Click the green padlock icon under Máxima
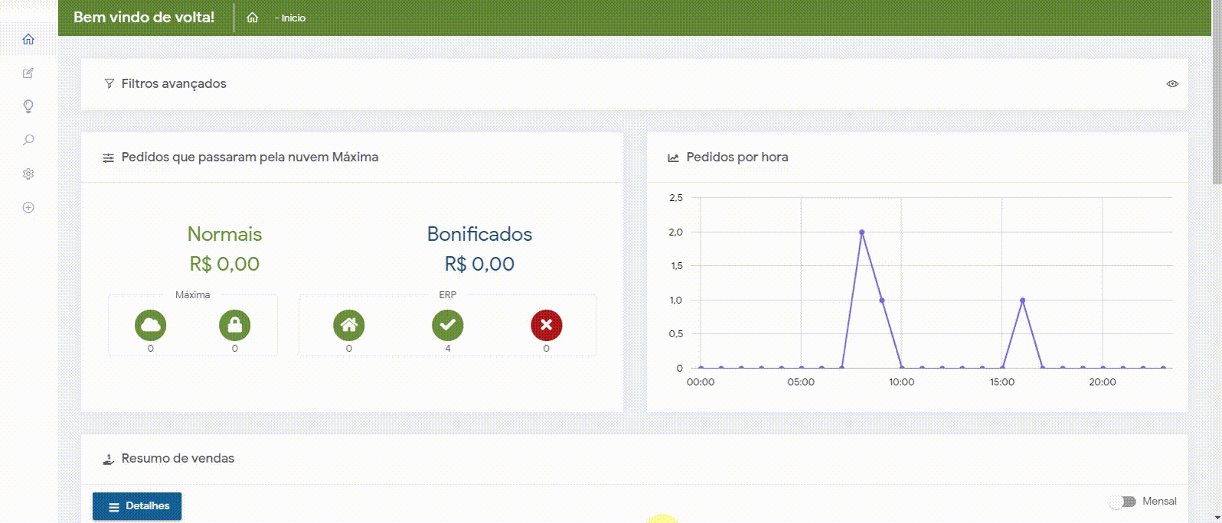The image size is (1222, 523). click(x=234, y=325)
